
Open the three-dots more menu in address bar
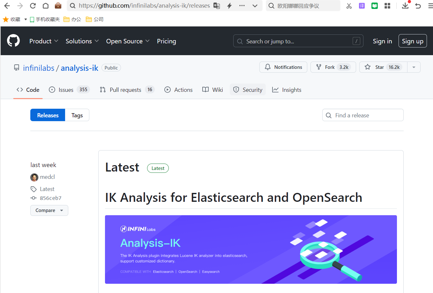point(242,6)
